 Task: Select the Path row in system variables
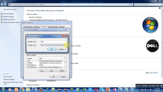click(45, 61)
